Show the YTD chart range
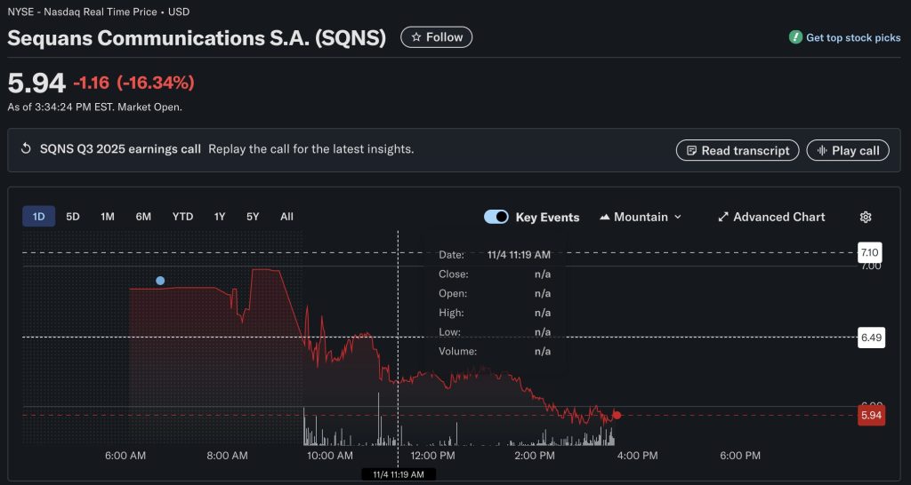 (x=182, y=217)
